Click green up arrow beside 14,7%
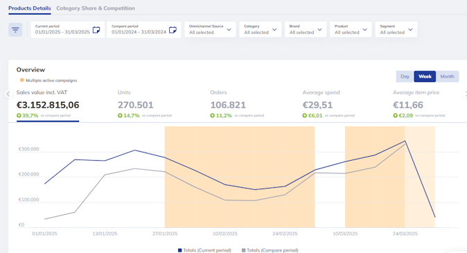 coord(120,116)
